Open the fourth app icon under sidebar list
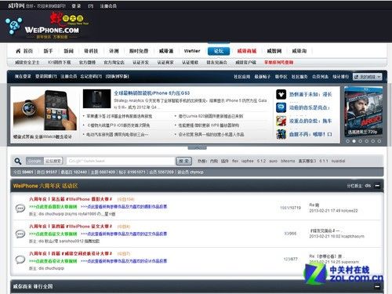This screenshot has height=294, width=392. point(281,134)
